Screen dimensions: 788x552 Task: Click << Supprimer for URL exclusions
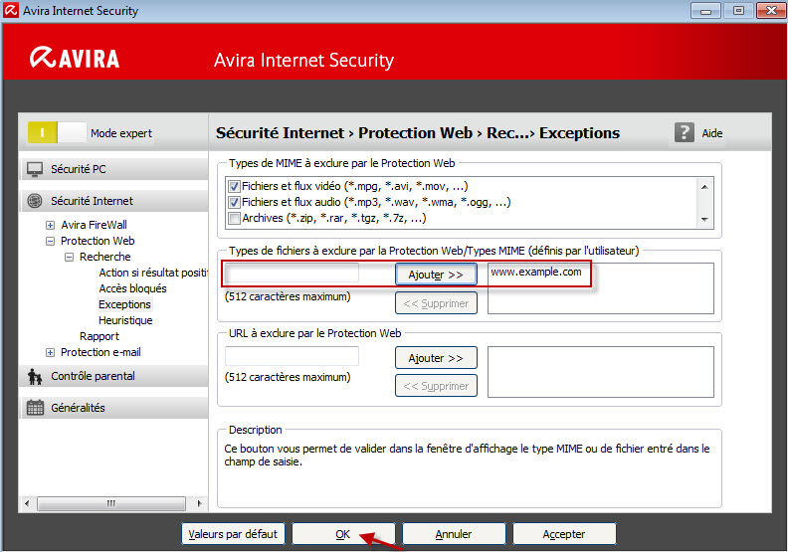click(x=436, y=386)
